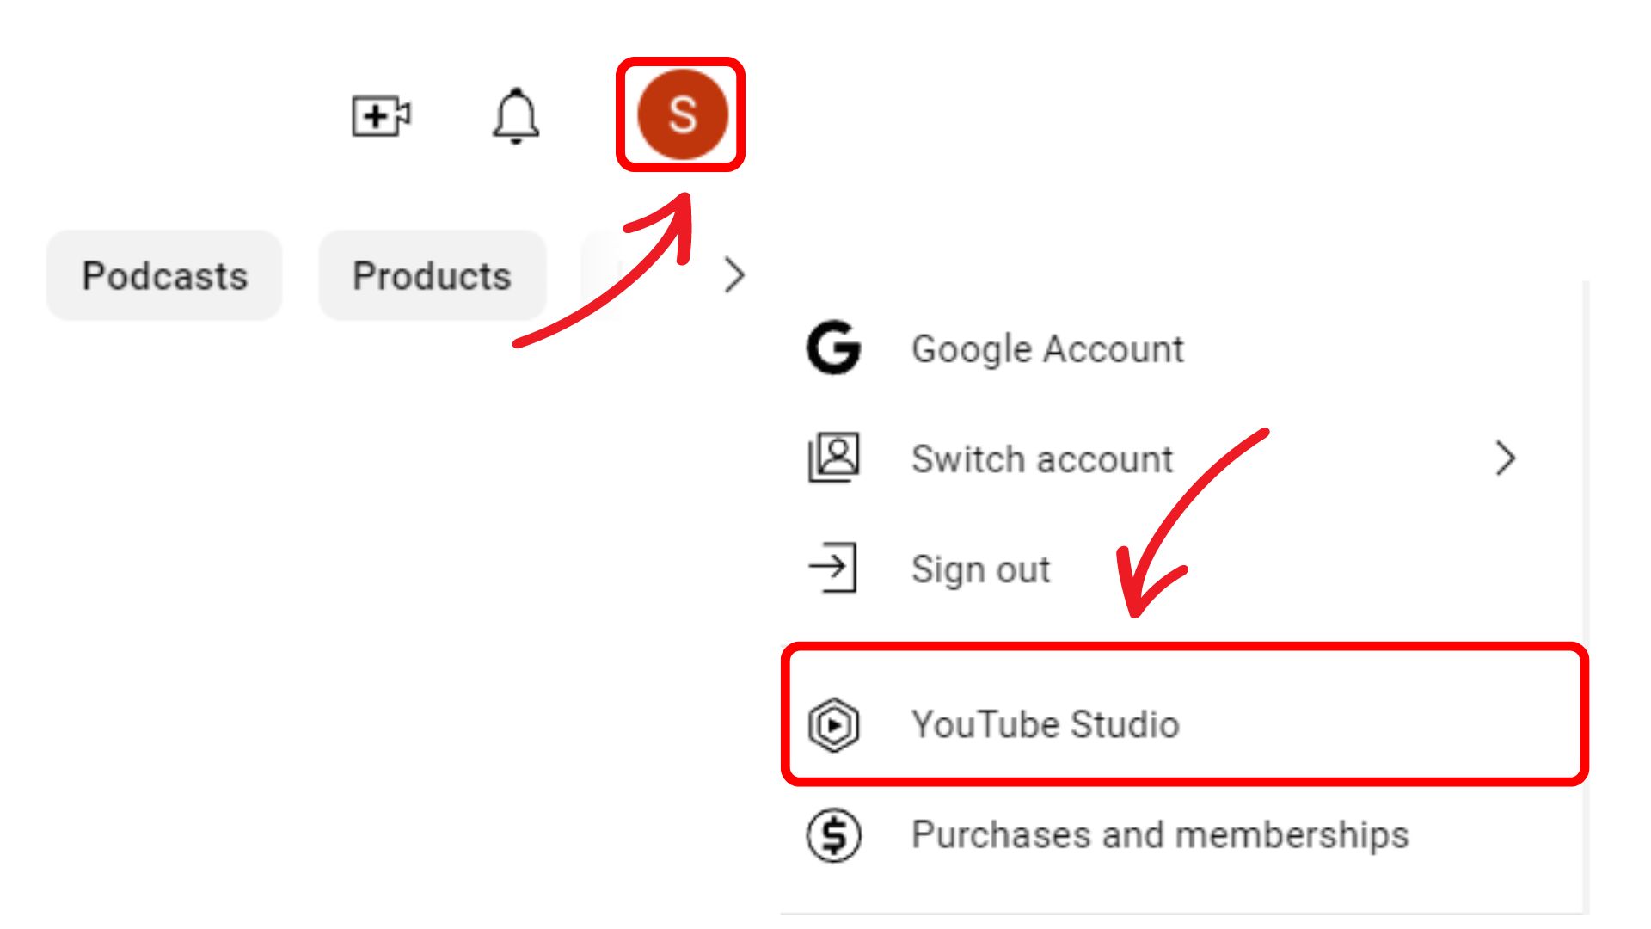
Task: Select the Podcasts filter chip
Action: tap(164, 275)
